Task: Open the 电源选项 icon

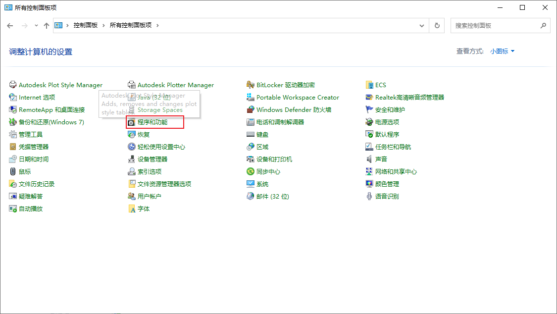Action: (369, 122)
